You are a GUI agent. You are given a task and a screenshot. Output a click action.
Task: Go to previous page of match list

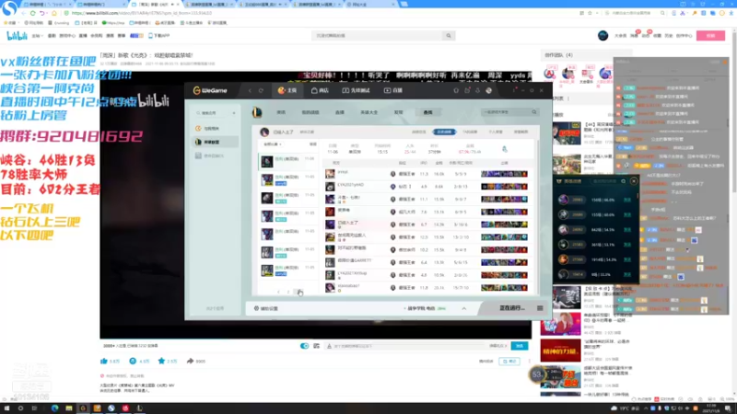[x=279, y=292]
